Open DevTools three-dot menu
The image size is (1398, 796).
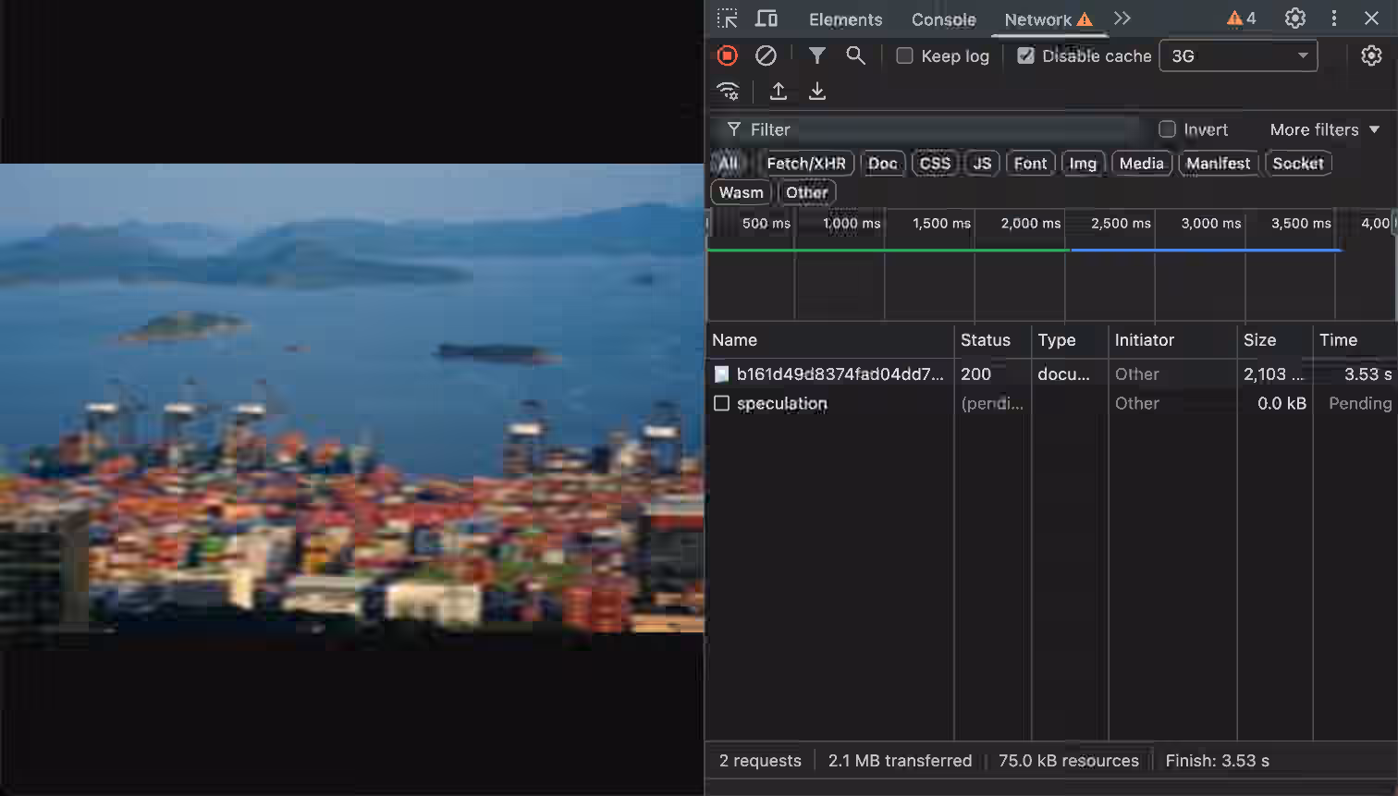pyautogui.click(x=1334, y=18)
